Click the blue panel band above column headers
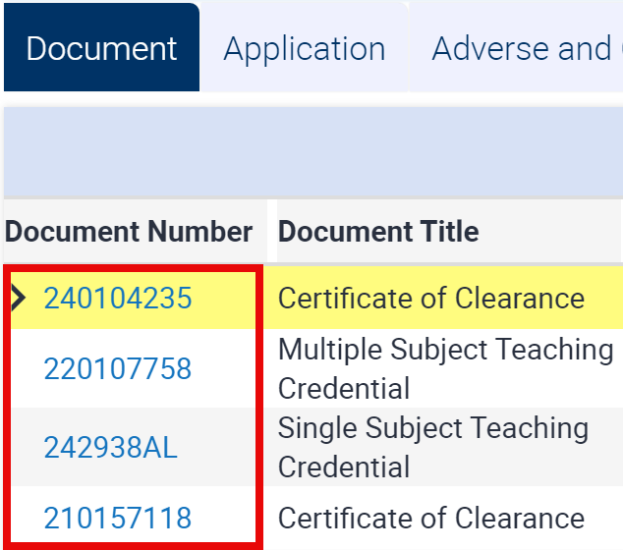This screenshot has width=623, height=550. 312,152
